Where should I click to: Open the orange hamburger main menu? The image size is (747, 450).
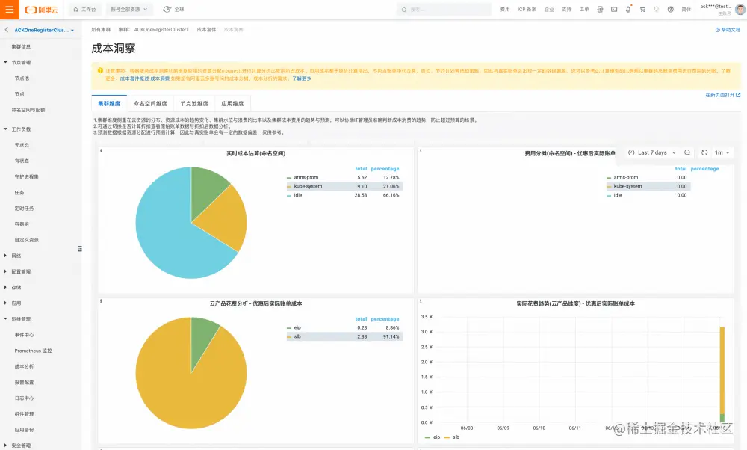(x=10, y=10)
